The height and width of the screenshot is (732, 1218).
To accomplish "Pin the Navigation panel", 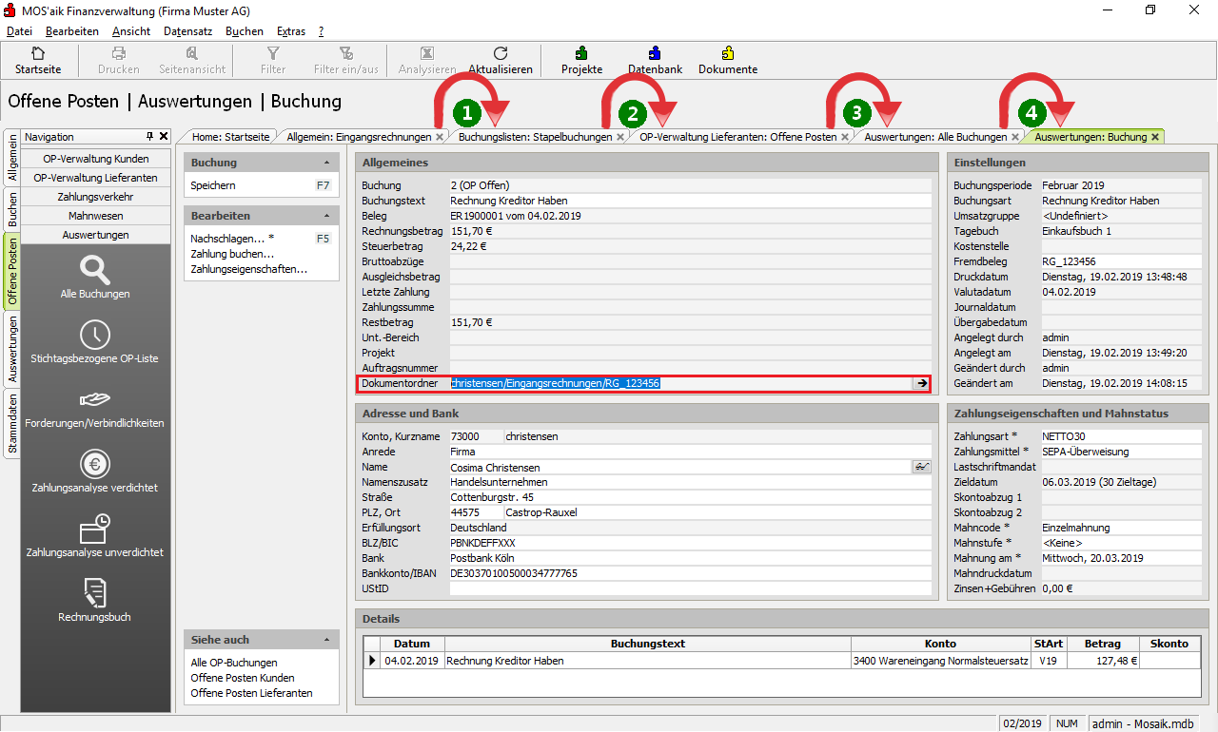I will click(x=149, y=137).
